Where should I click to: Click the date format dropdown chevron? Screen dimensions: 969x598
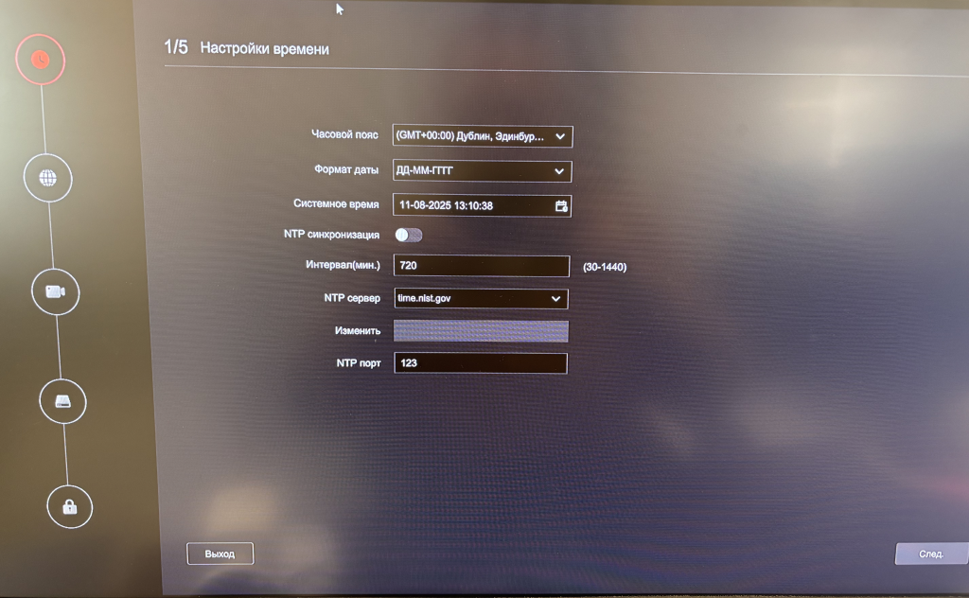click(559, 171)
